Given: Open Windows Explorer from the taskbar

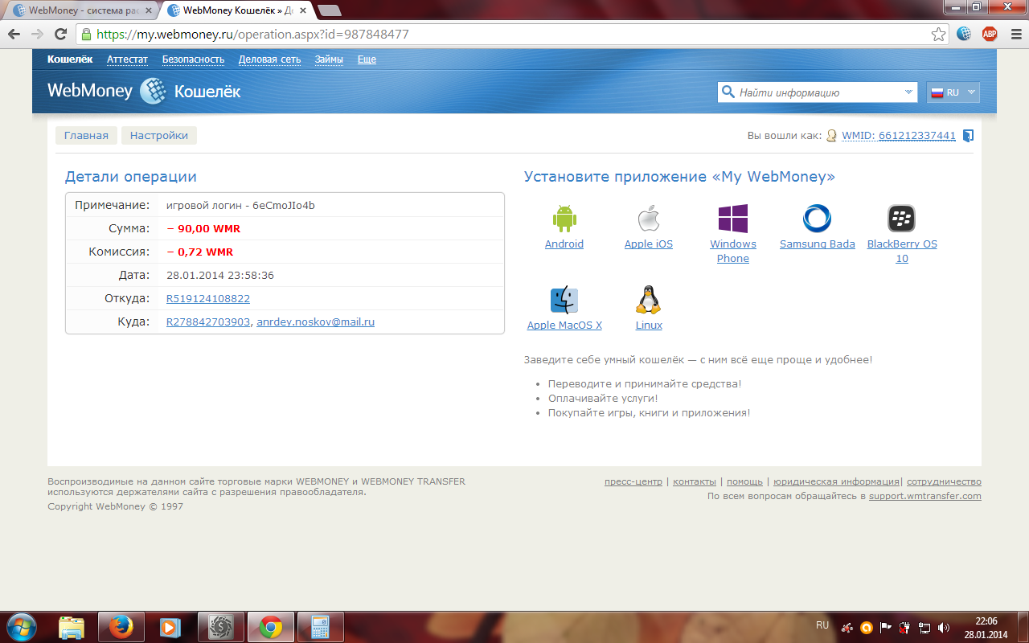Looking at the screenshot, I should 72,627.
